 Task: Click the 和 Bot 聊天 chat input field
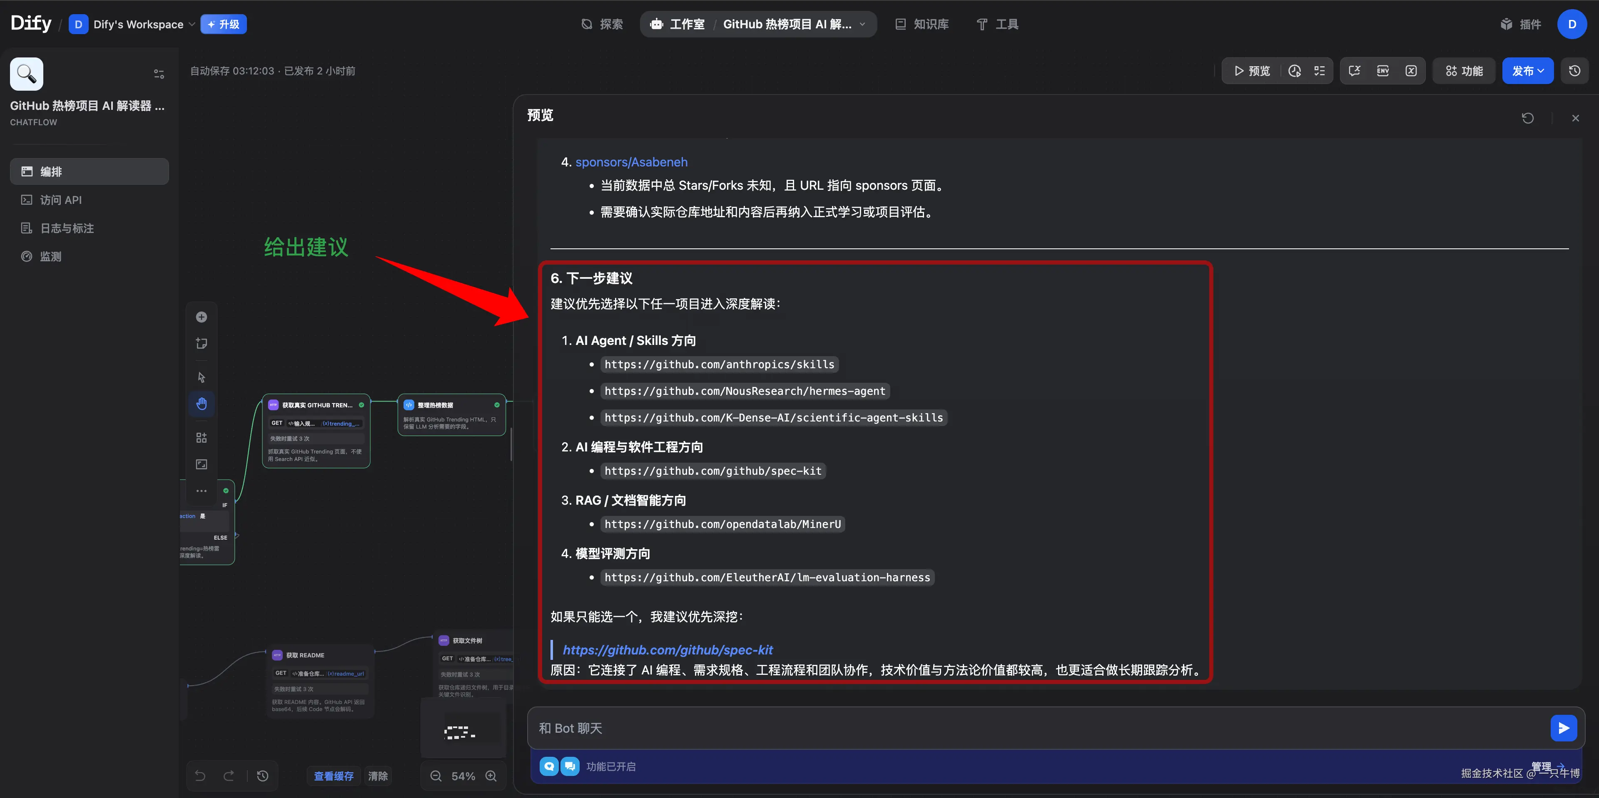click(1036, 728)
